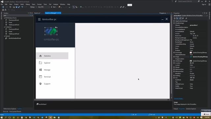Select the Terminal button on the form
211x119 pixels.
click(52, 77)
